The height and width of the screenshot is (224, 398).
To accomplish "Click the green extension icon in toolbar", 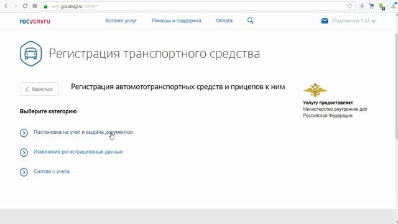I will [381, 6].
